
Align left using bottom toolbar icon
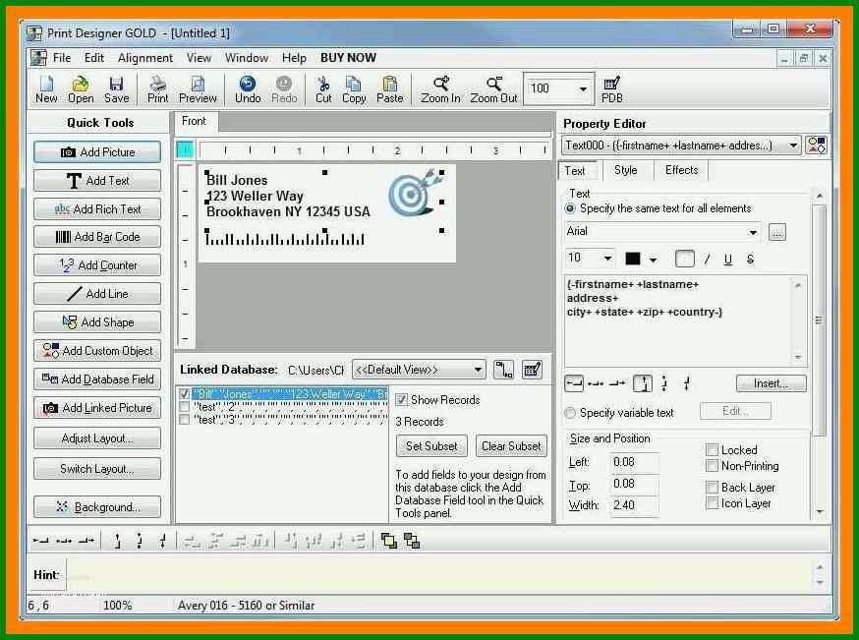(x=40, y=541)
